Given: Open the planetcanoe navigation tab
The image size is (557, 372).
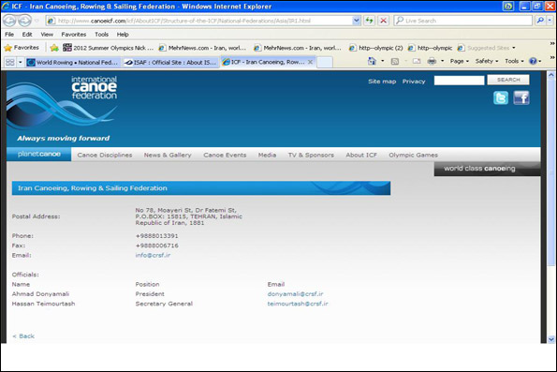Looking at the screenshot, I should pyautogui.click(x=38, y=154).
